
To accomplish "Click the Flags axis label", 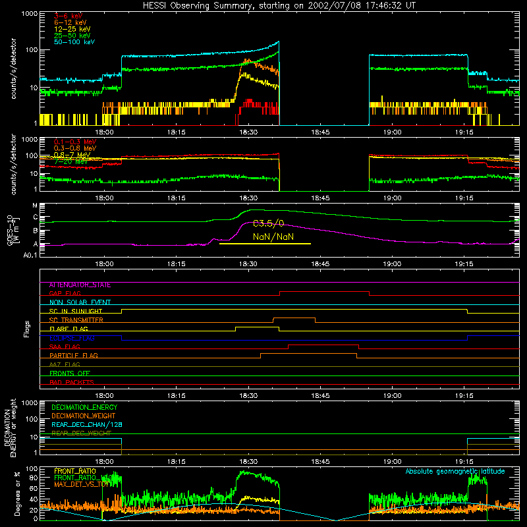I will [x=26, y=329].
